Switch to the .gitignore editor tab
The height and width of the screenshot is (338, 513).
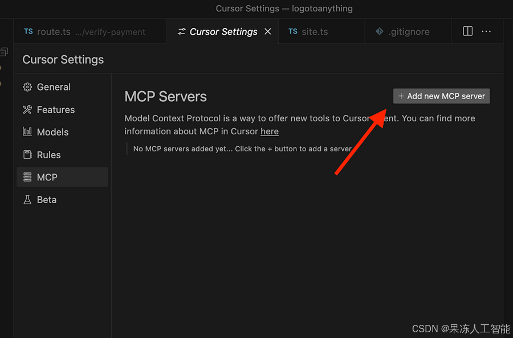(x=408, y=31)
